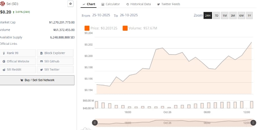The image size is (258, 130).
Task: Visit the Official Website link
Action: pos(18,61)
